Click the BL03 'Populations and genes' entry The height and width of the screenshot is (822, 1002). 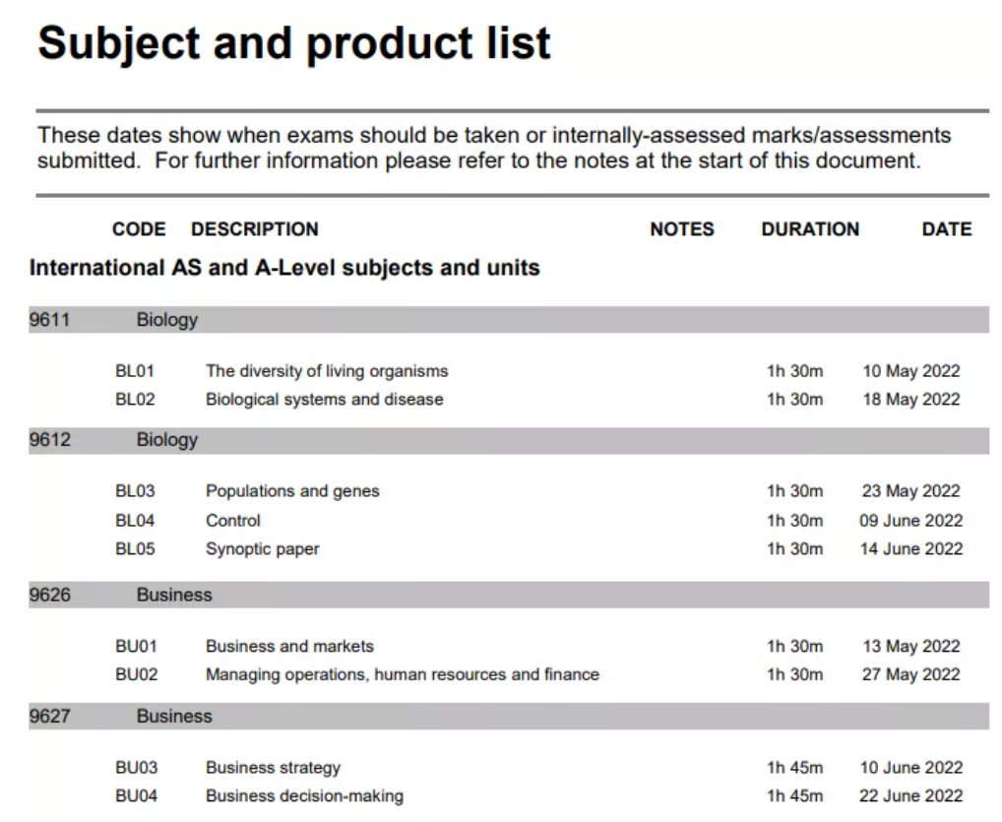292,491
